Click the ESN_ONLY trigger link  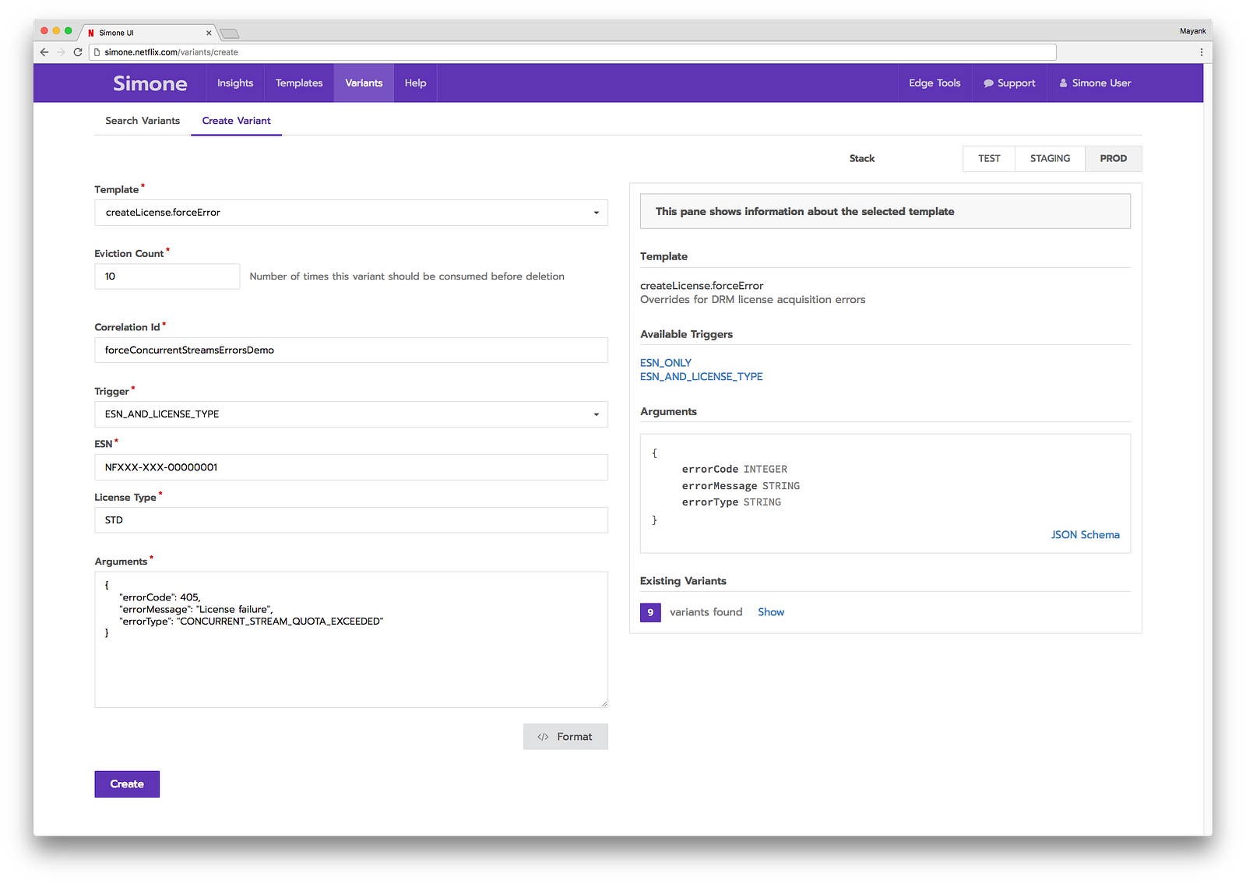point(666,363)
